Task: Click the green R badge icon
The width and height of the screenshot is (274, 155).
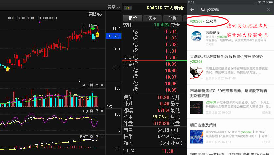Action: 128,8
